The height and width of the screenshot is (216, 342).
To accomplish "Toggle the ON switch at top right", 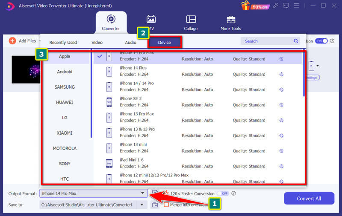I will click(x=321, y=41).
